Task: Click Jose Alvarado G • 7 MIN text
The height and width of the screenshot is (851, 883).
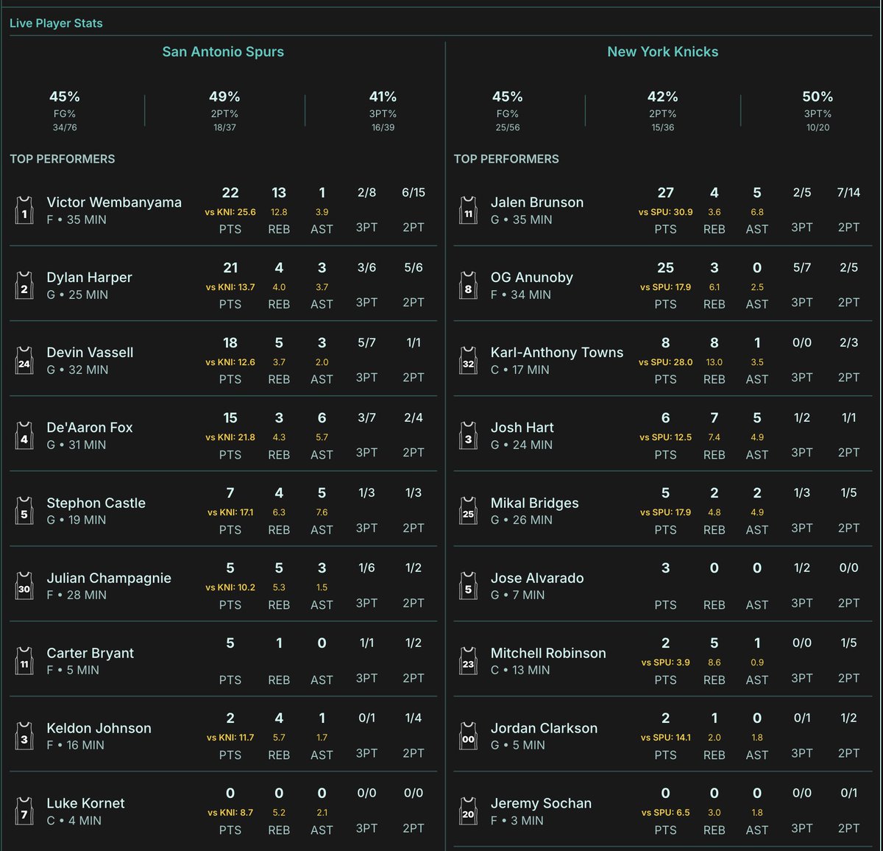Action: 518,595
